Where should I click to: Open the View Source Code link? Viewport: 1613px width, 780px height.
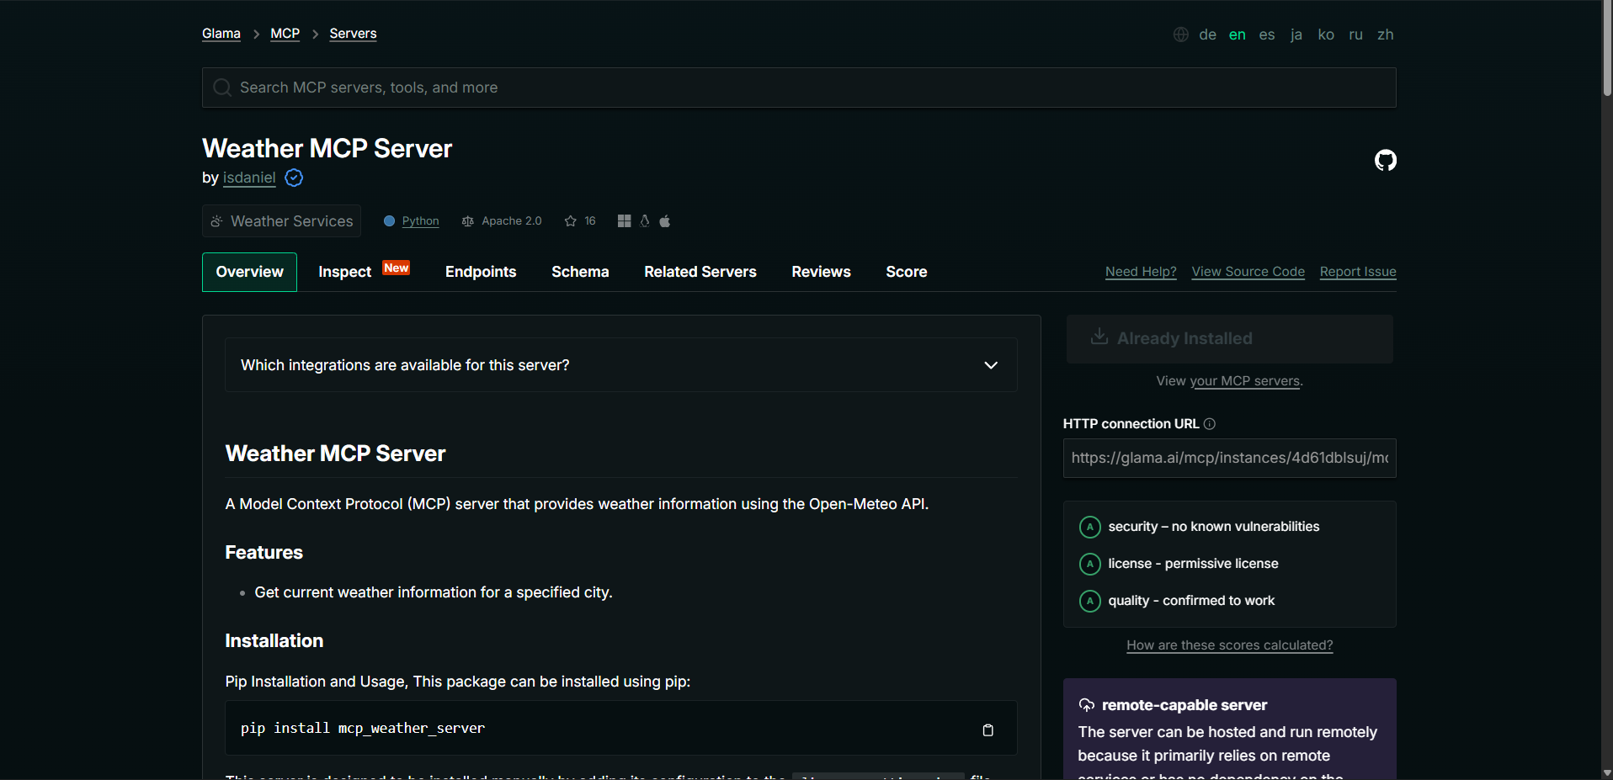point(1248,272)
